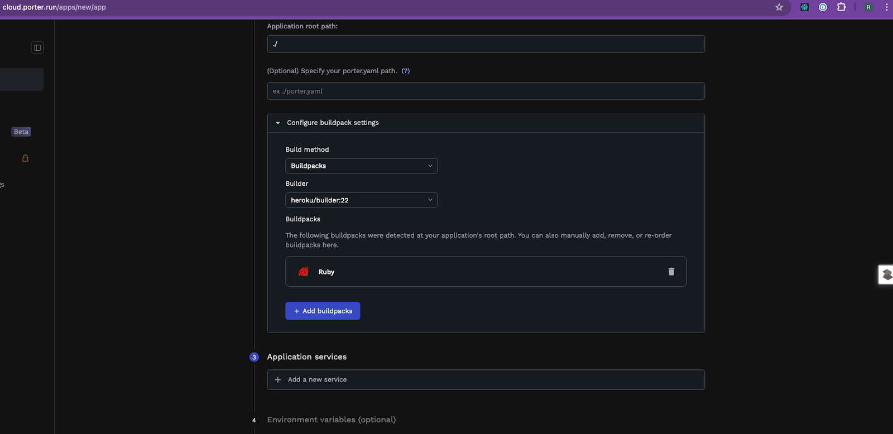Open the React DevTools extension icon

point(804,7)
